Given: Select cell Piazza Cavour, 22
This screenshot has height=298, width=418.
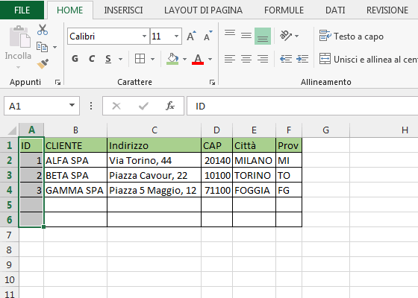Looking at the screenshot, I should (154, 175).
